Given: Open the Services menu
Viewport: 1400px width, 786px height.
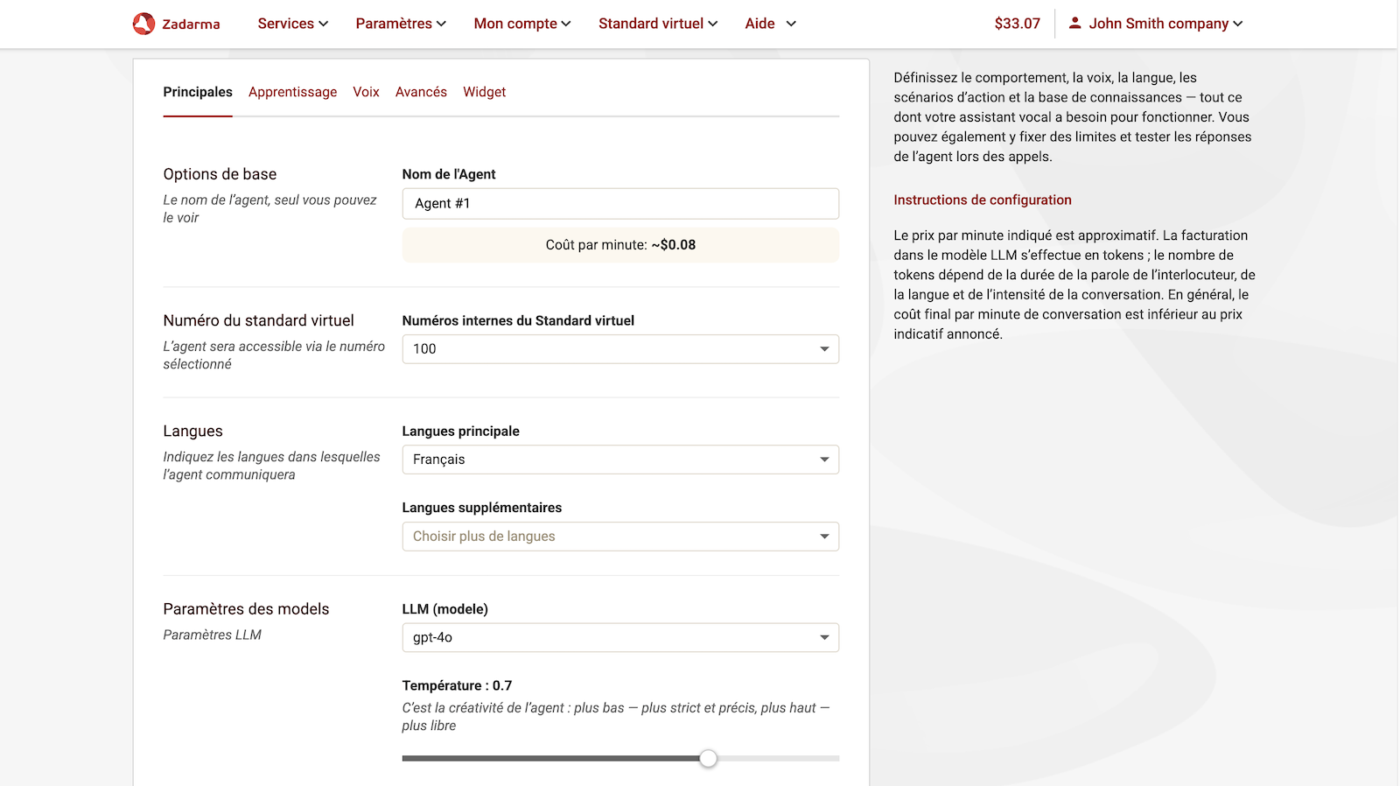Looking at the screenshot, I should [292, 24].
